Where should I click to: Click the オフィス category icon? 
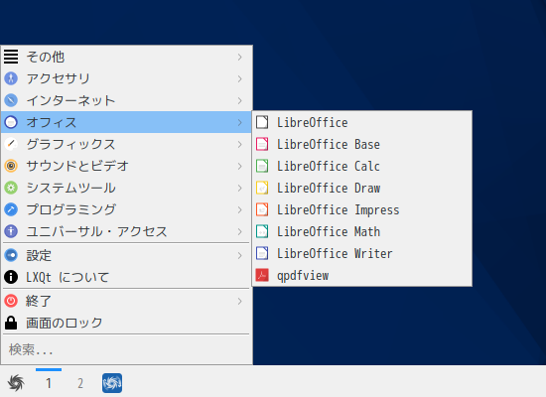[x=11, y=122]
